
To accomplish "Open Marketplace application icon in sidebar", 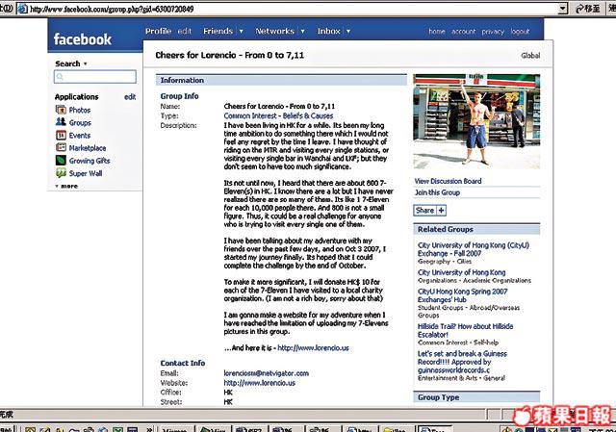I will (61, 147).
